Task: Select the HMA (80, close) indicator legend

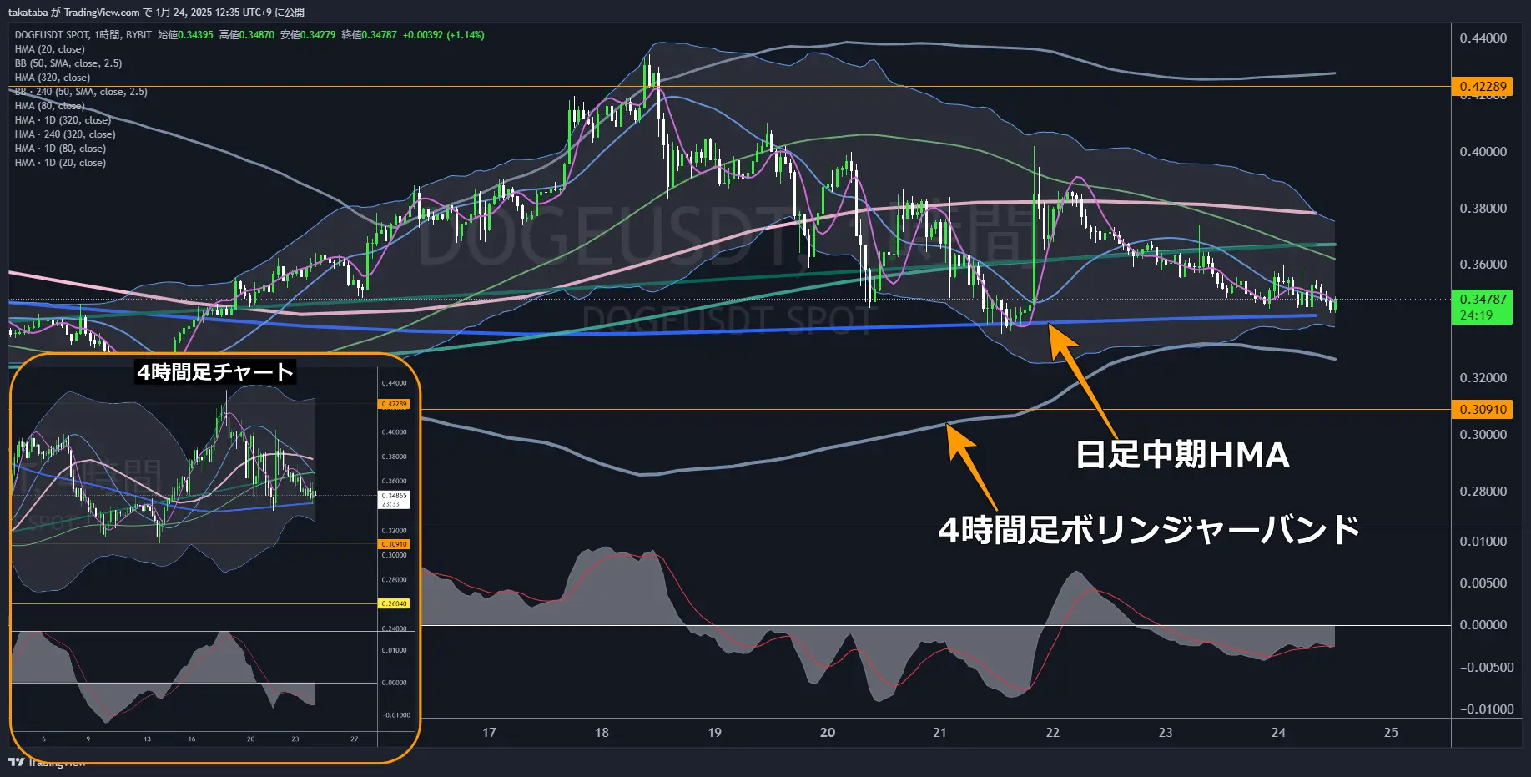Action: point(49,106)
